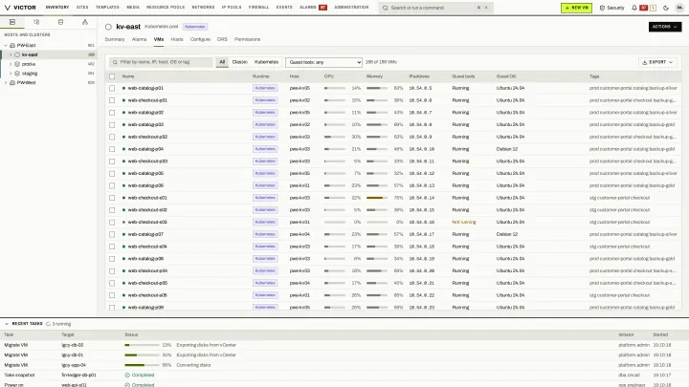Click the Security shield icon
The height and width of the screenshot is (387, 689).
[x=602, y=8]
